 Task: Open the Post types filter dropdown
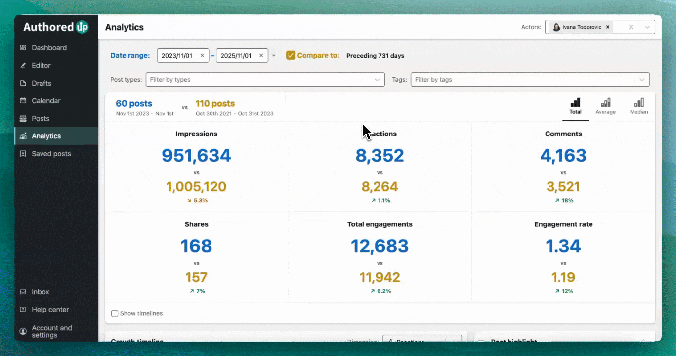click(378, 80)
